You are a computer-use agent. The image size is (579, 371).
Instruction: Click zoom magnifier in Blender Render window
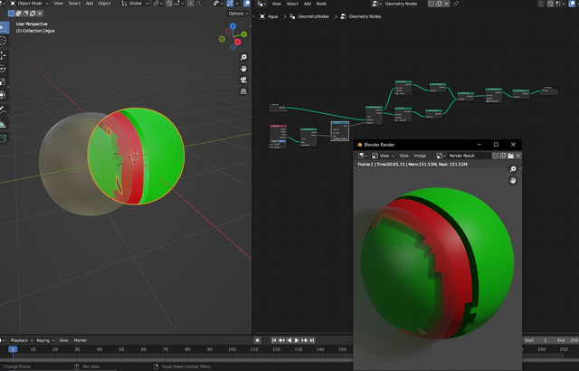513,169
